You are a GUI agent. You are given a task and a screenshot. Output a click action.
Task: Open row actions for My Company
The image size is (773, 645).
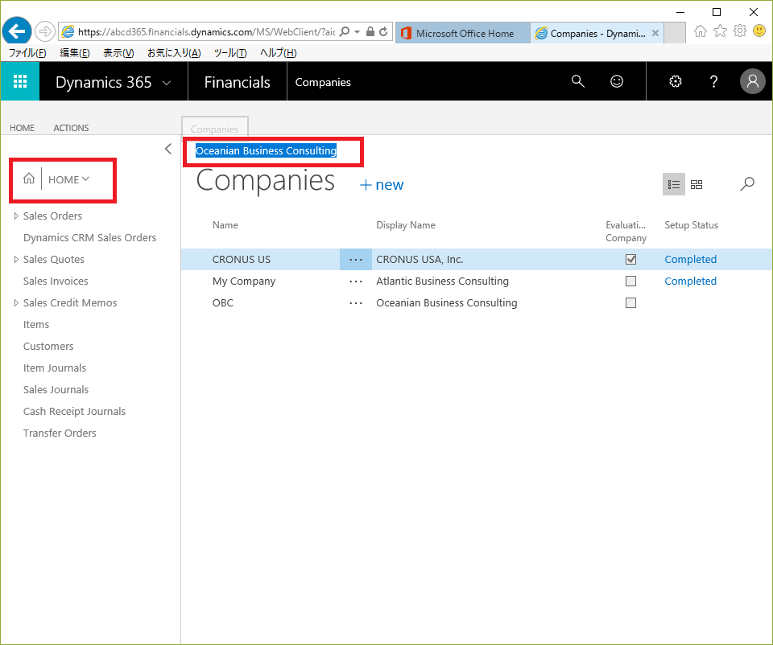coord(356,281)
